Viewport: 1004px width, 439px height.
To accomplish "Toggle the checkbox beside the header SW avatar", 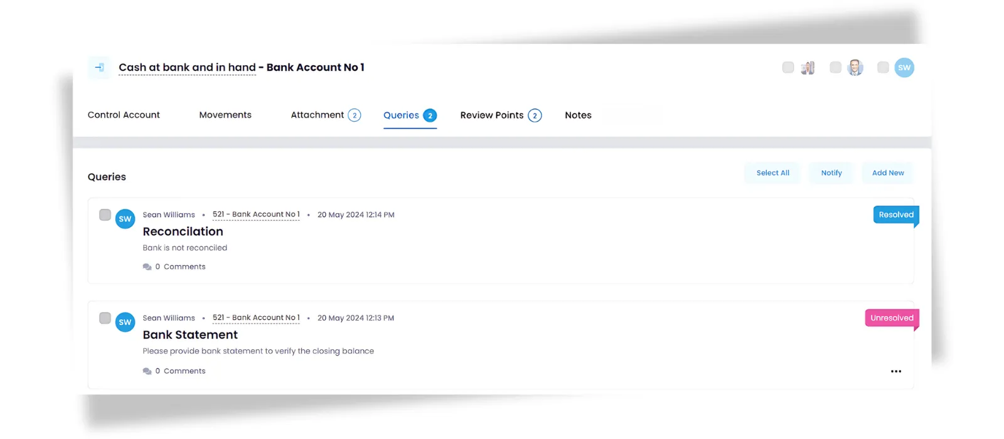I will click(x=883, y=68).
